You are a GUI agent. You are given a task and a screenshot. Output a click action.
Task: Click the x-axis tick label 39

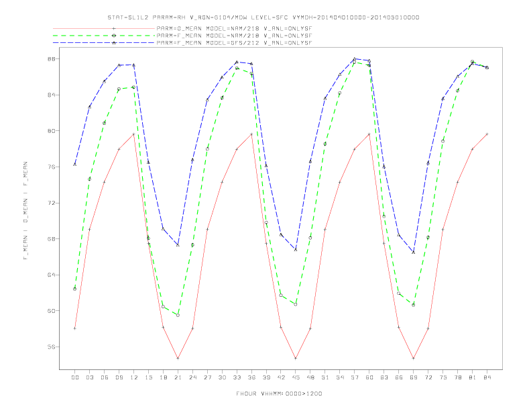pos(266,377)
